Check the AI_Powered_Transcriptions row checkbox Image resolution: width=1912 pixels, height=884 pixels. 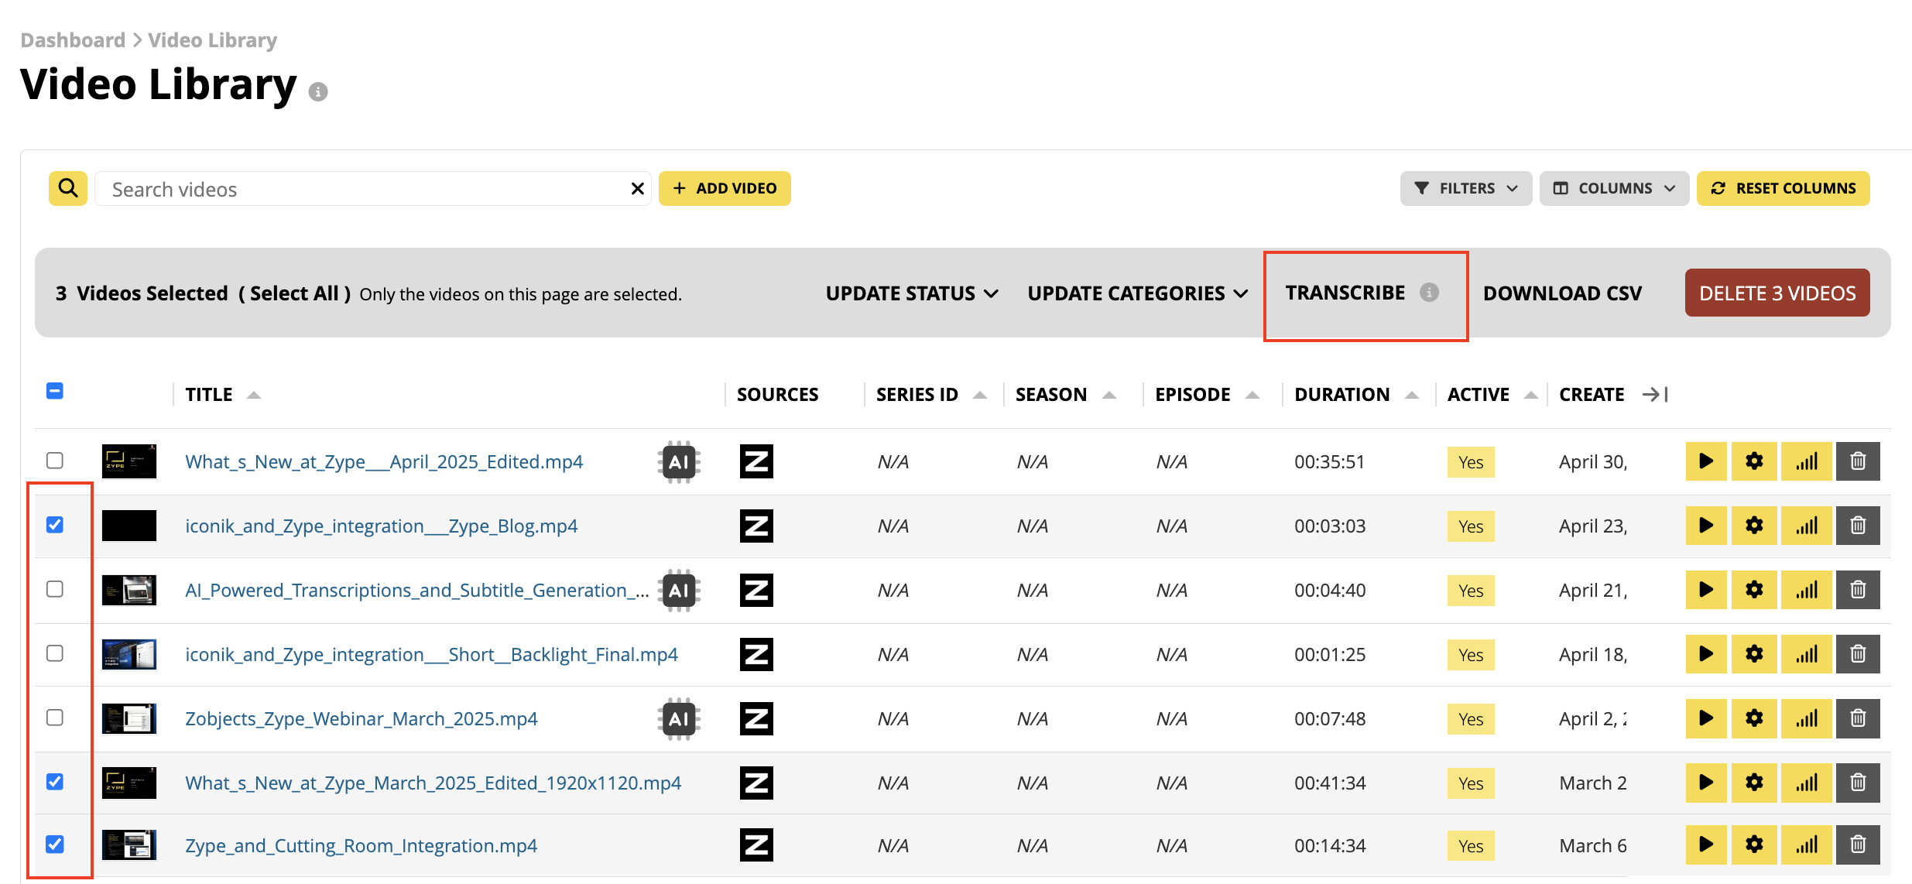point(55,589)
